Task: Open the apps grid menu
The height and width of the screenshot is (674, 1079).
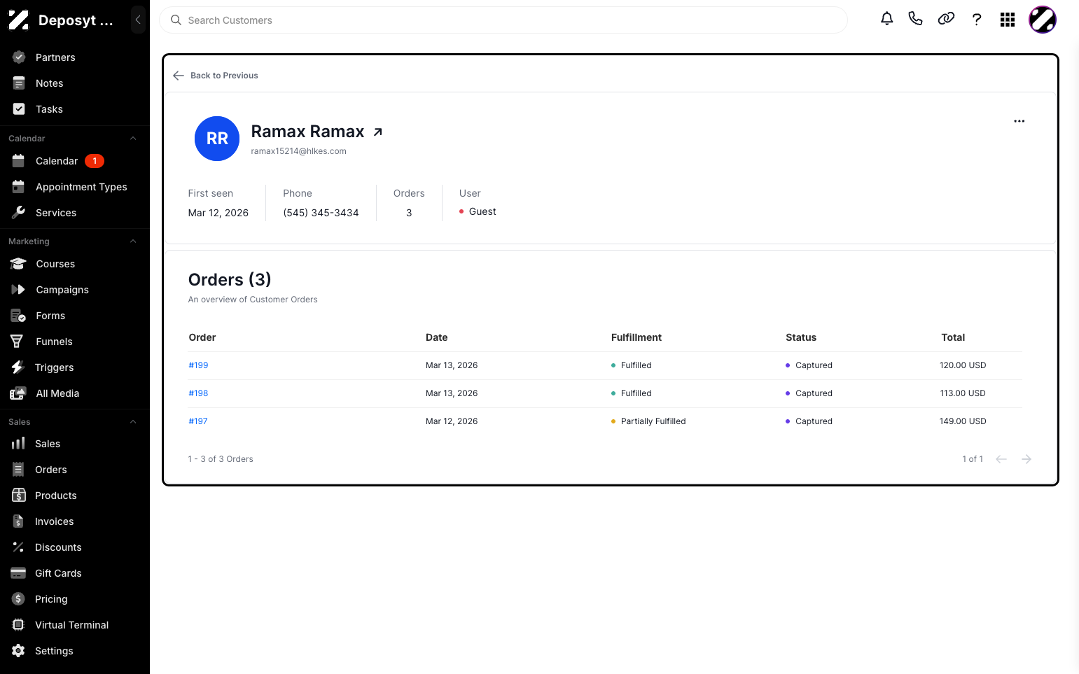Action: pyautogui.click(x=1008, y=20)
